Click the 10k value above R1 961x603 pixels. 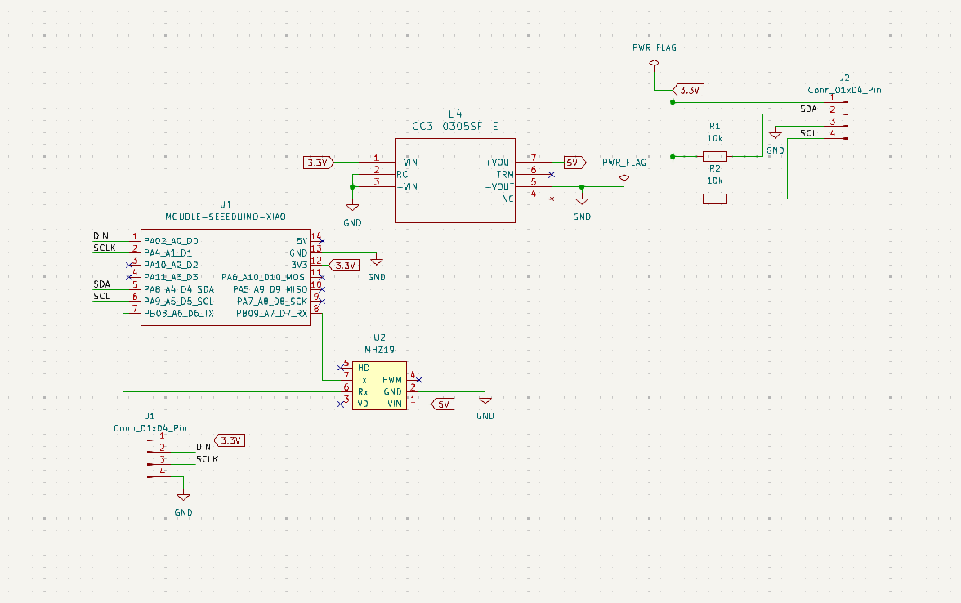click(714, 139)
